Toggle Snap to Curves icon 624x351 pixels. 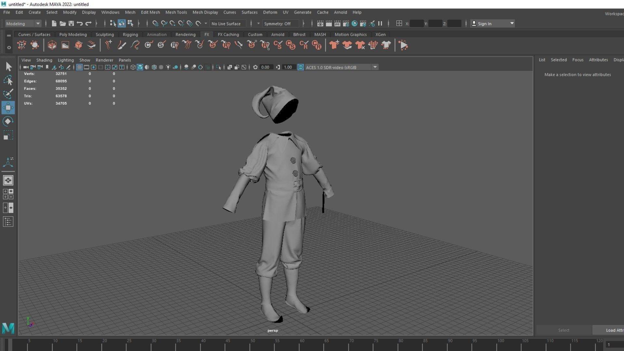[164, 23]
